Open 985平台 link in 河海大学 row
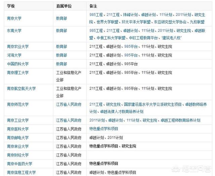Image resolution: width=215 pixels, height=176 pixels. [x=131, y=55]
